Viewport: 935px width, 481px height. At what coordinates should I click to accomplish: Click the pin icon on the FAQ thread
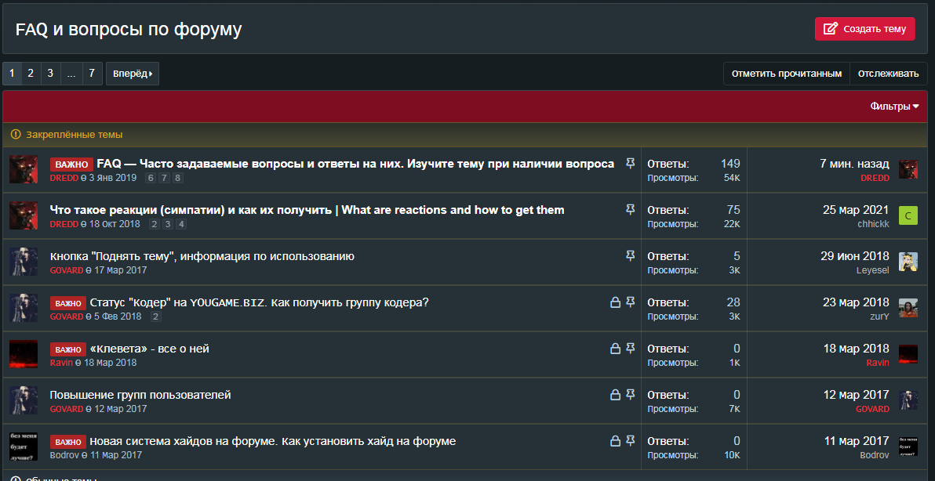click(x=630, y=164)
